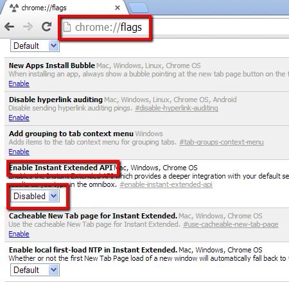Enable Cacheable New Tab page flag
Screen dimensions: 289x282
tap(19, 234)
